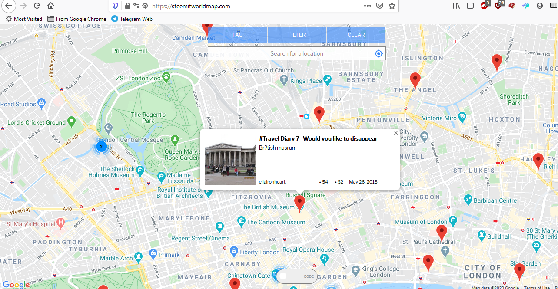Click Barbican Centre marker icon
This screenshot has width=558, height=289.
click(468, 200)
